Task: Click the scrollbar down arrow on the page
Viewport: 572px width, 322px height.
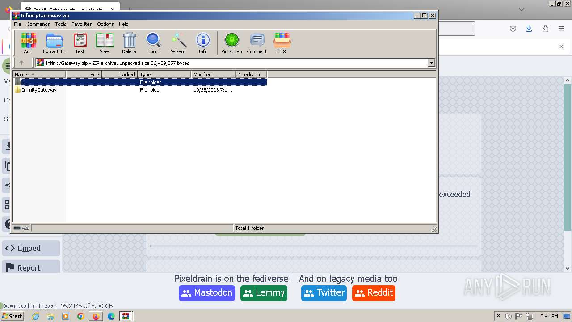Action: (568, 268)
